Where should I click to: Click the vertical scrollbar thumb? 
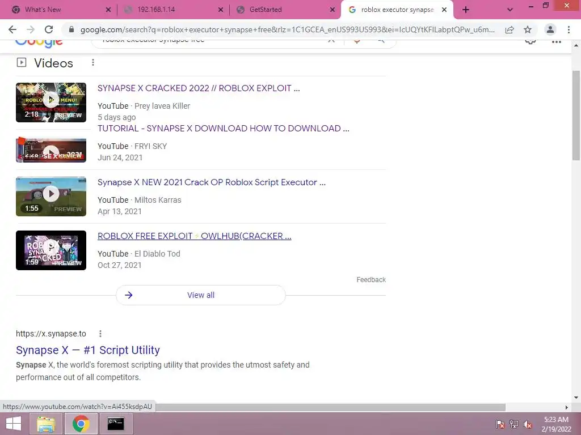pyautogui.click(x=576, y=116)
